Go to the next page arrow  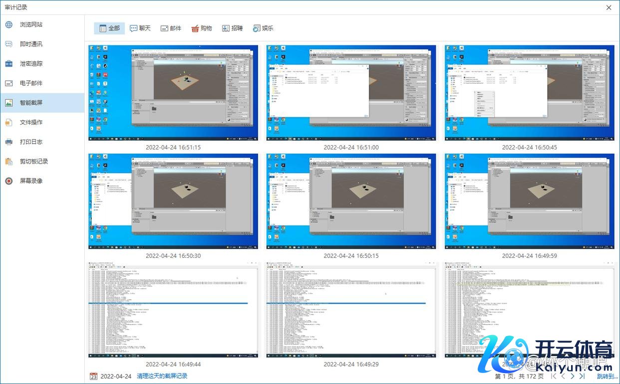click(573, 377)
